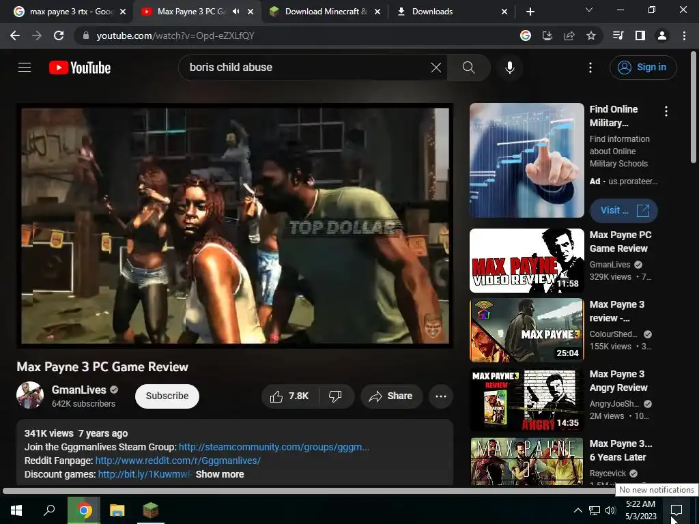Share this page using the address bar share icon
This screenshot has height=524, width=699.
point(569,35)
